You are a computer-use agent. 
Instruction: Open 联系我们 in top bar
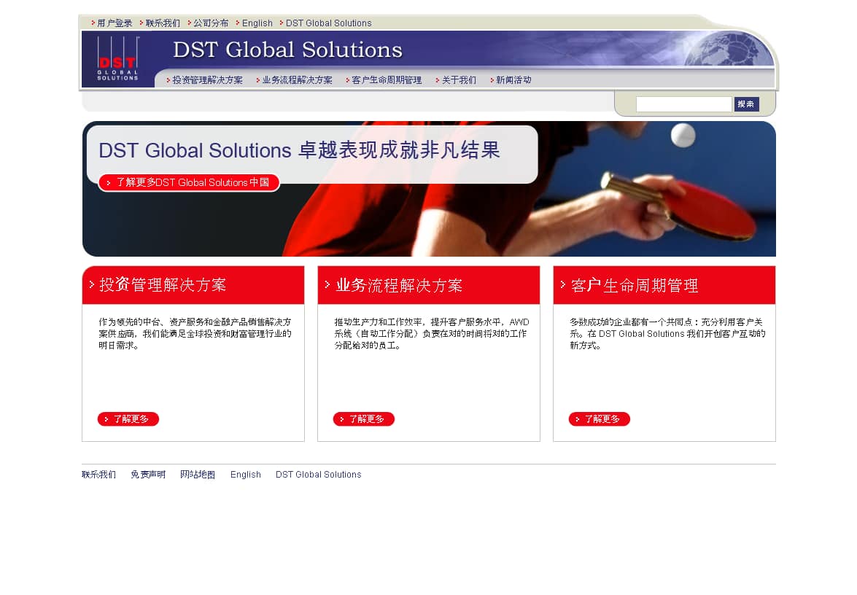point(163,23)
